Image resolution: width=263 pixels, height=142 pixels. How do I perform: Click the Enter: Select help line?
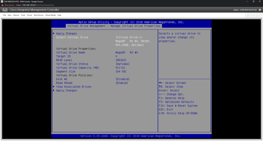point(169,91)
